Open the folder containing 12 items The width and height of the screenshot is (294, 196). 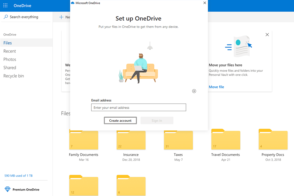click(x=84, y=185)
